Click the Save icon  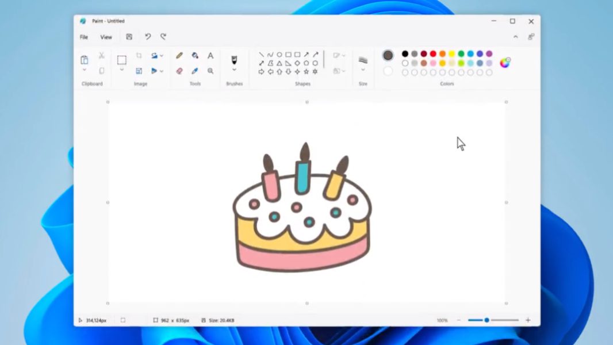(x=129, y=37)
